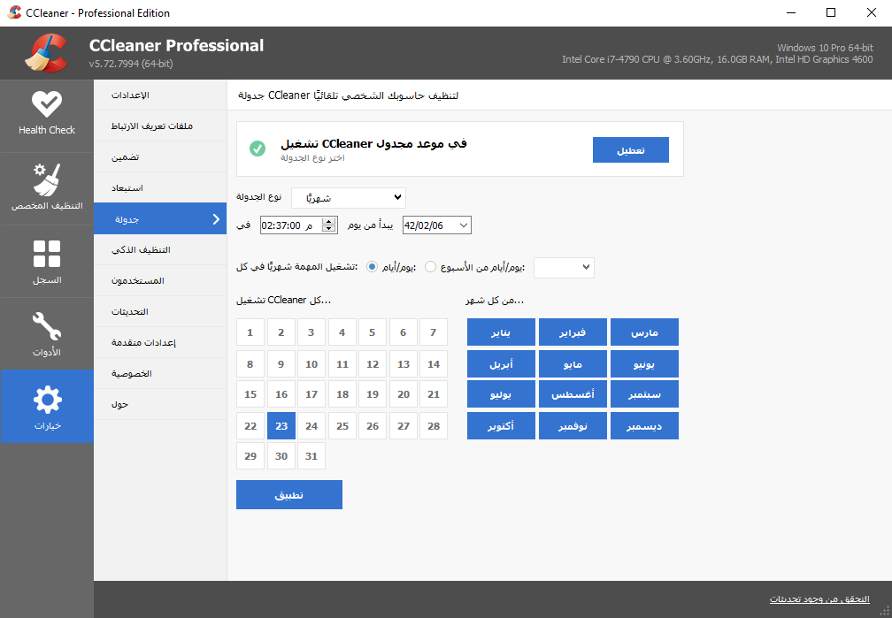The image size is (892, 618).
Task: Open the الأدوات tools section
Action: [x=47, y=333]
